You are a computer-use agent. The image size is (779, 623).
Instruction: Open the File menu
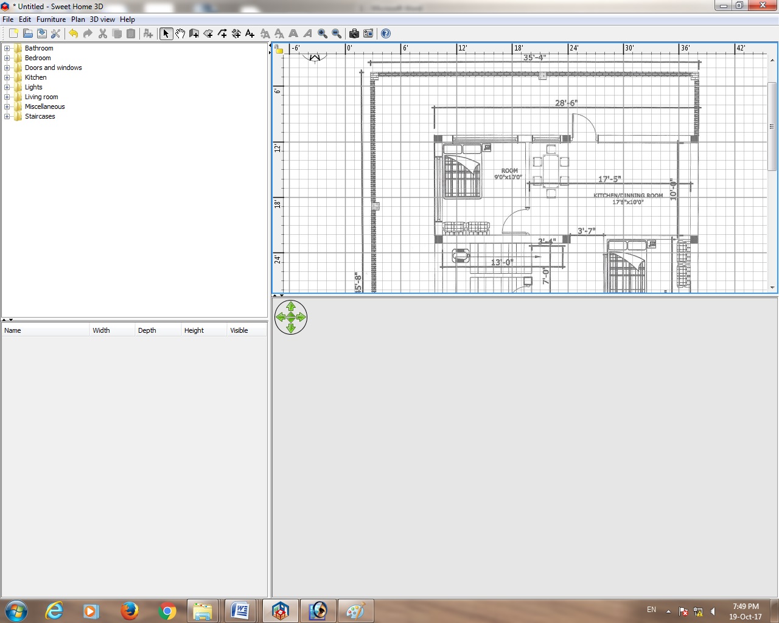[8, 19]
